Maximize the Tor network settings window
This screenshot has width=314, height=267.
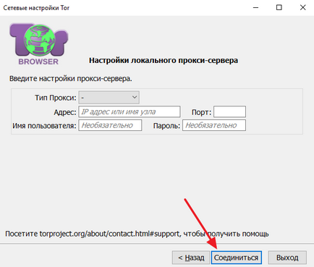click(x=279, y=8)
